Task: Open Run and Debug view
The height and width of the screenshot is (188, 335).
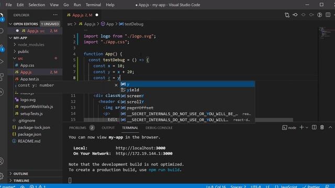Action: click(2, 62)
